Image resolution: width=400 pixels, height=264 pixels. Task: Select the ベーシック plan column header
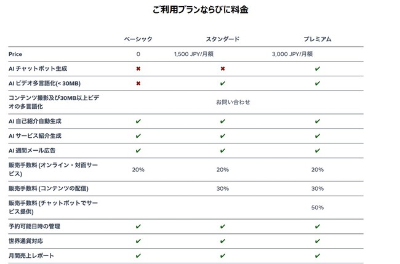138,39
